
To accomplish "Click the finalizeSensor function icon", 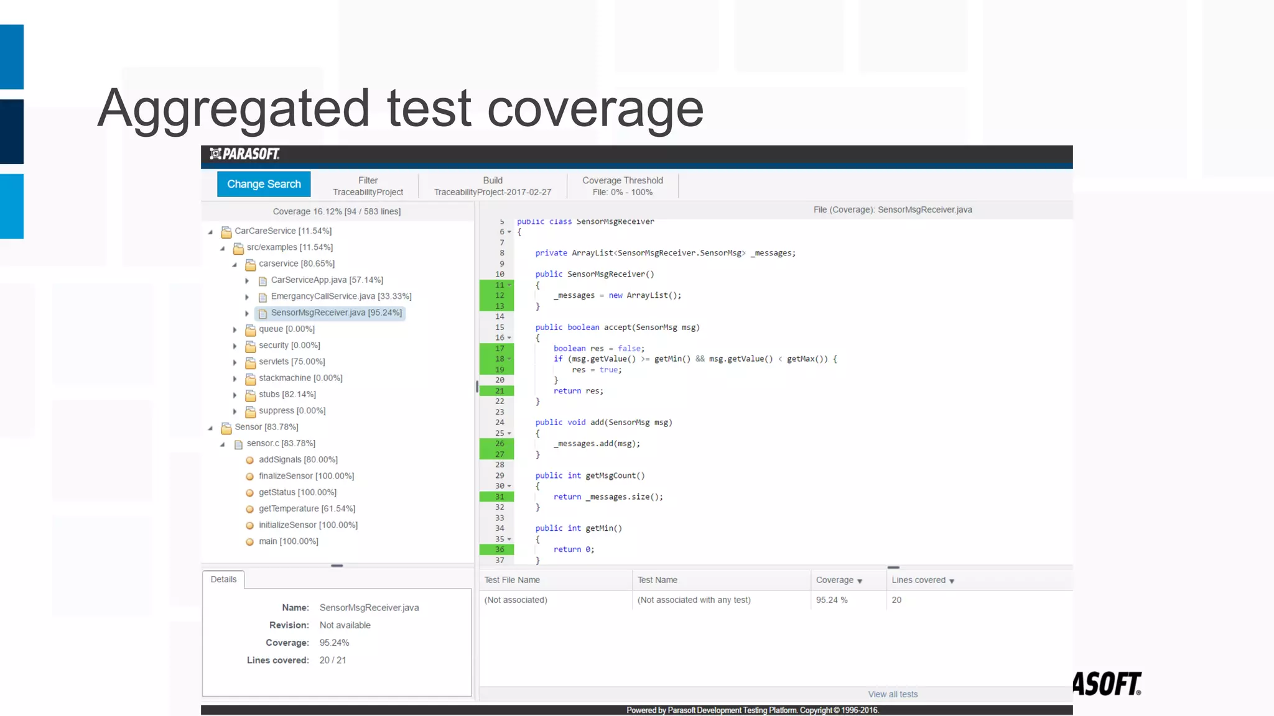I will [x=249, y=477].
